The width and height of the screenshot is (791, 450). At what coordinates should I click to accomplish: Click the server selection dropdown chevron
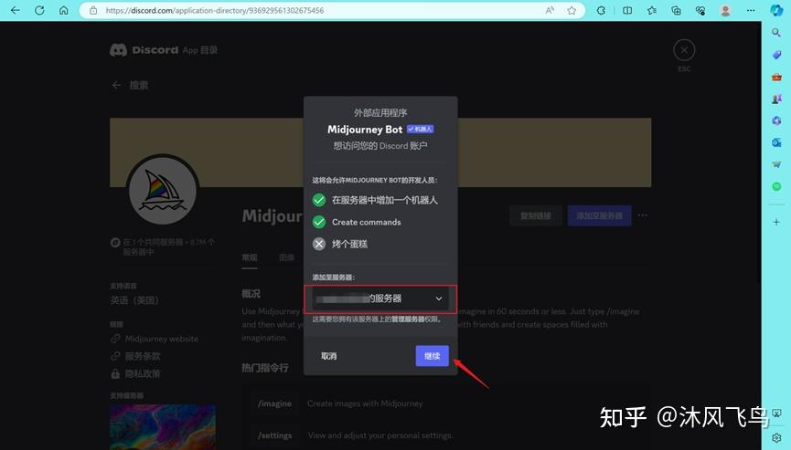click(x=439, y=298)
